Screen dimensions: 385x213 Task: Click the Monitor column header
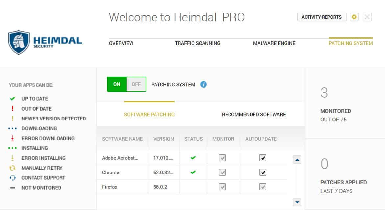point(223,139)
